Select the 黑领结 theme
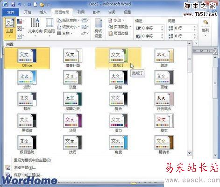The height and width of the screenshot is (187, 220). (27, 123)
